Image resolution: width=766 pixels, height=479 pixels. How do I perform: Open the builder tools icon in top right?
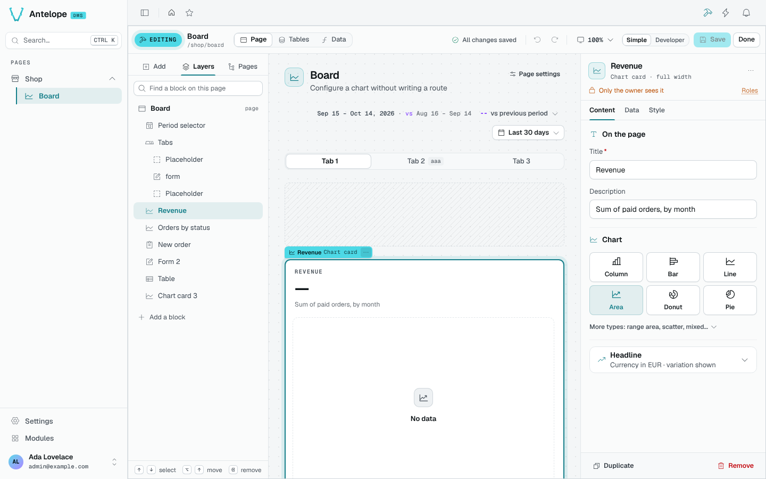point(707,13)
